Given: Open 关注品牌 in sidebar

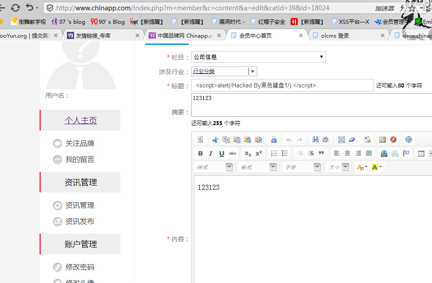Looking at the screenshot, I should point(79,144).
